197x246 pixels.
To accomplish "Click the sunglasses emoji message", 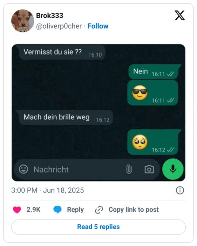I will point(153,93).
